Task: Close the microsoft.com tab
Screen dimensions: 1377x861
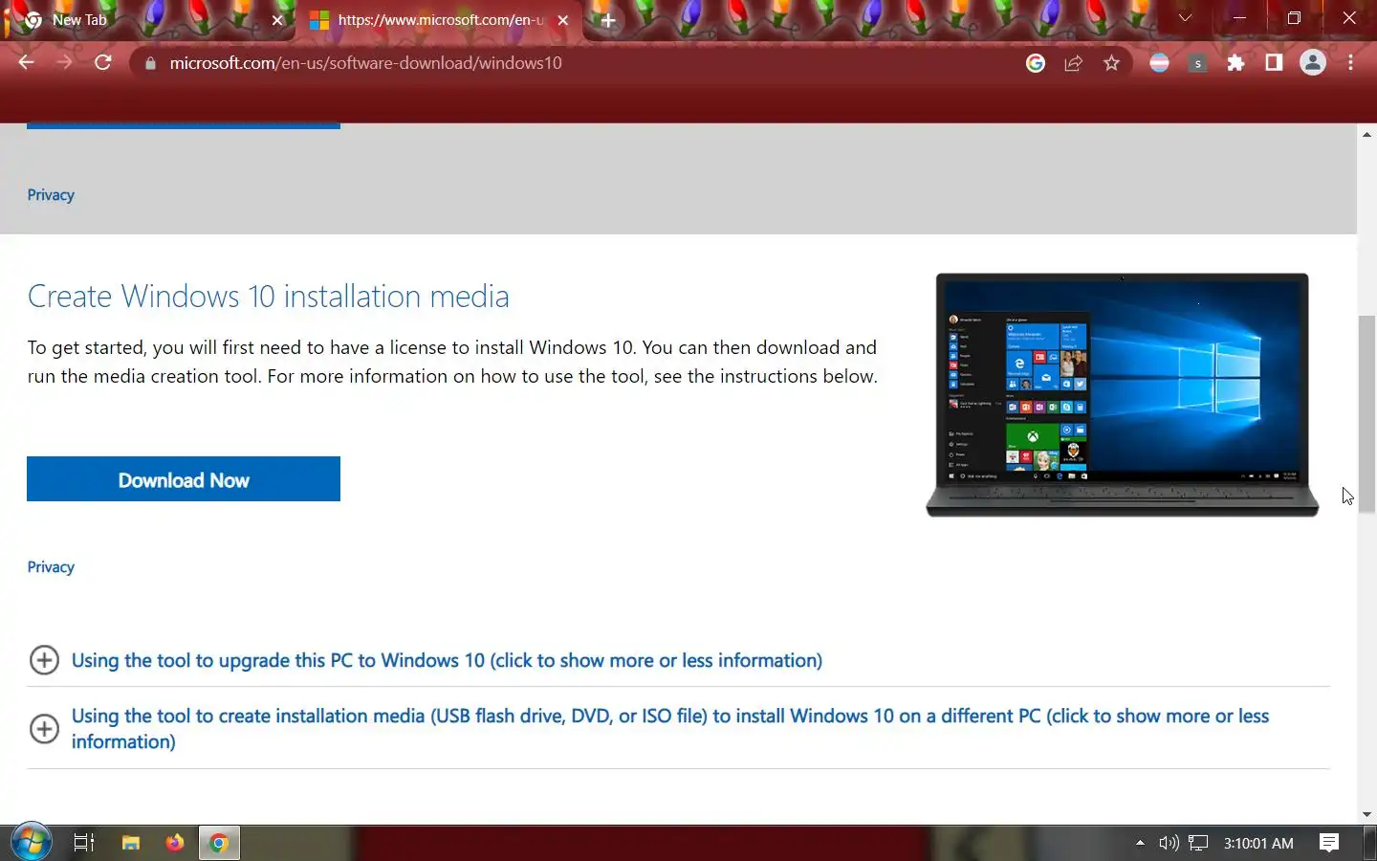Action: pos(563,20)
